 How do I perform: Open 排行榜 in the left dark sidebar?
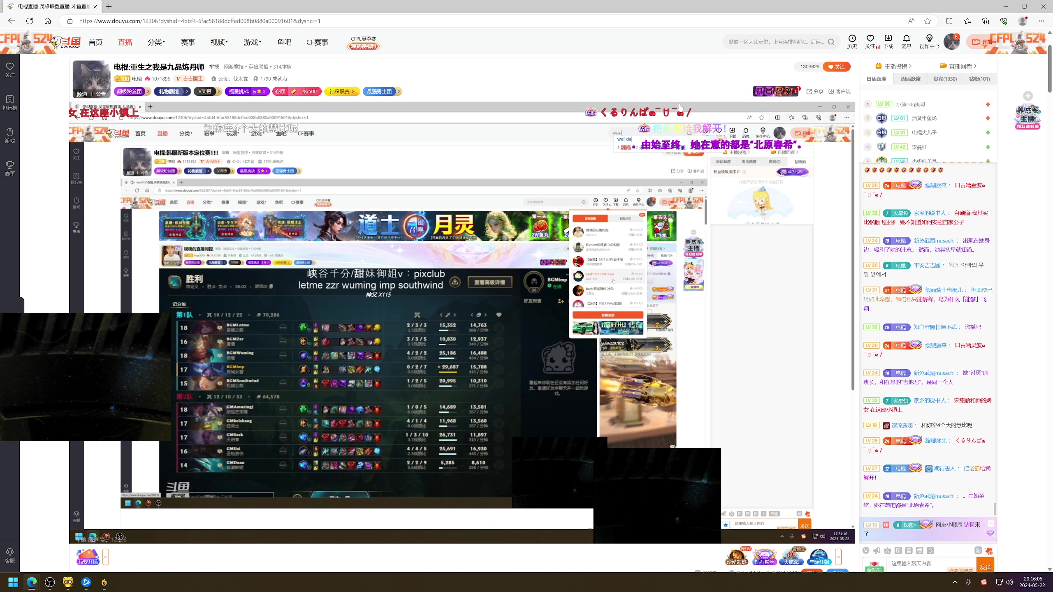click(10, 102)
